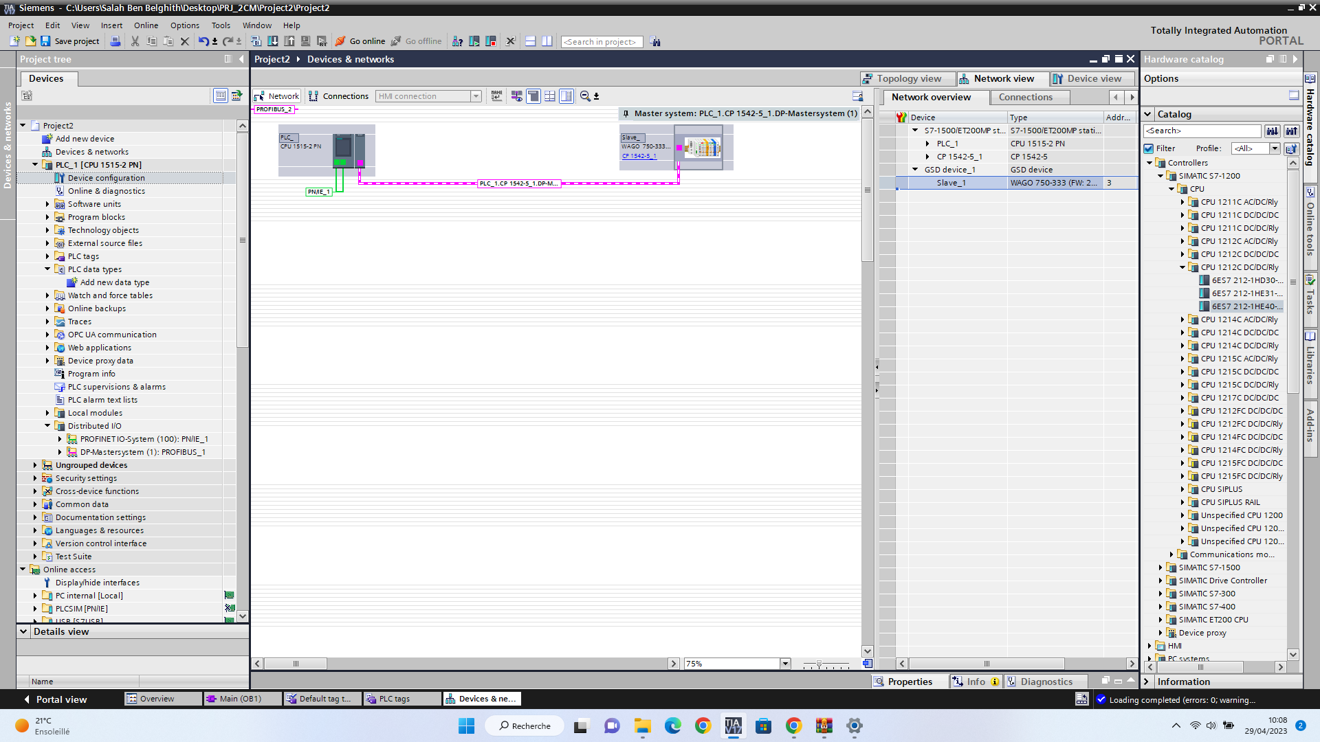
Task: Click the CP 1542-5_1 link on slave
Action: [x=639, y=156]
